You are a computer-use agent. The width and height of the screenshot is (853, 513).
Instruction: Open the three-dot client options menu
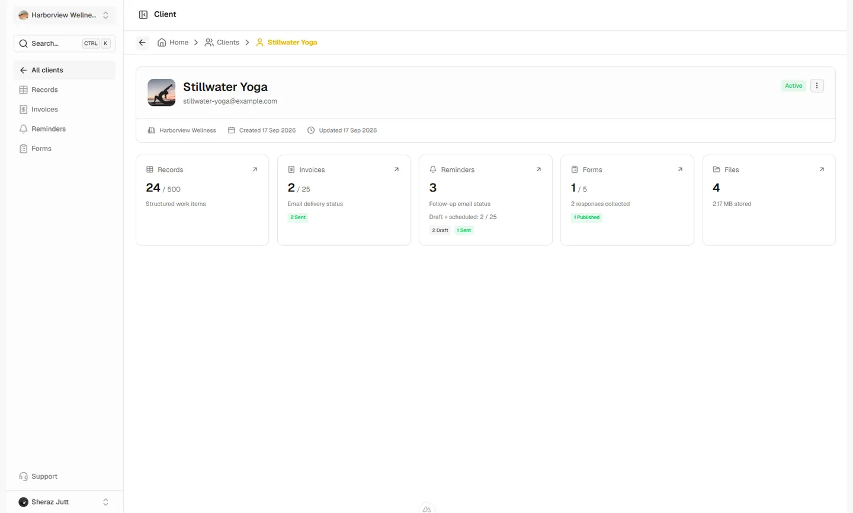(x=817, y=86)
